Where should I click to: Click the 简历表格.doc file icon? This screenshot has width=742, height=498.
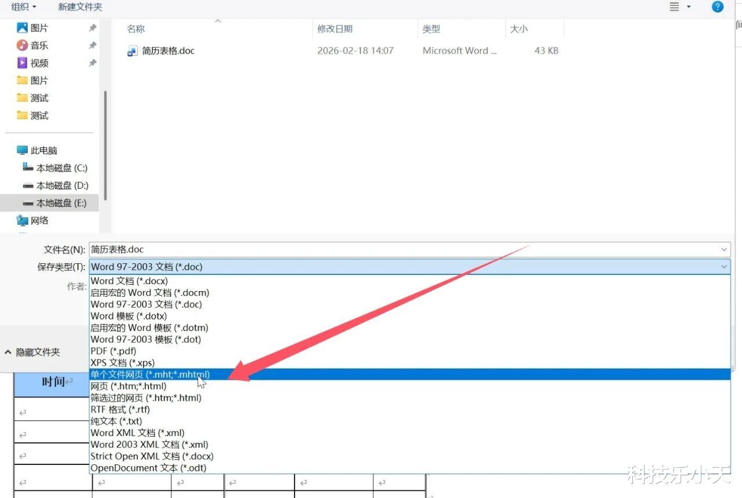pyautogui.click(x=132, y=51)
